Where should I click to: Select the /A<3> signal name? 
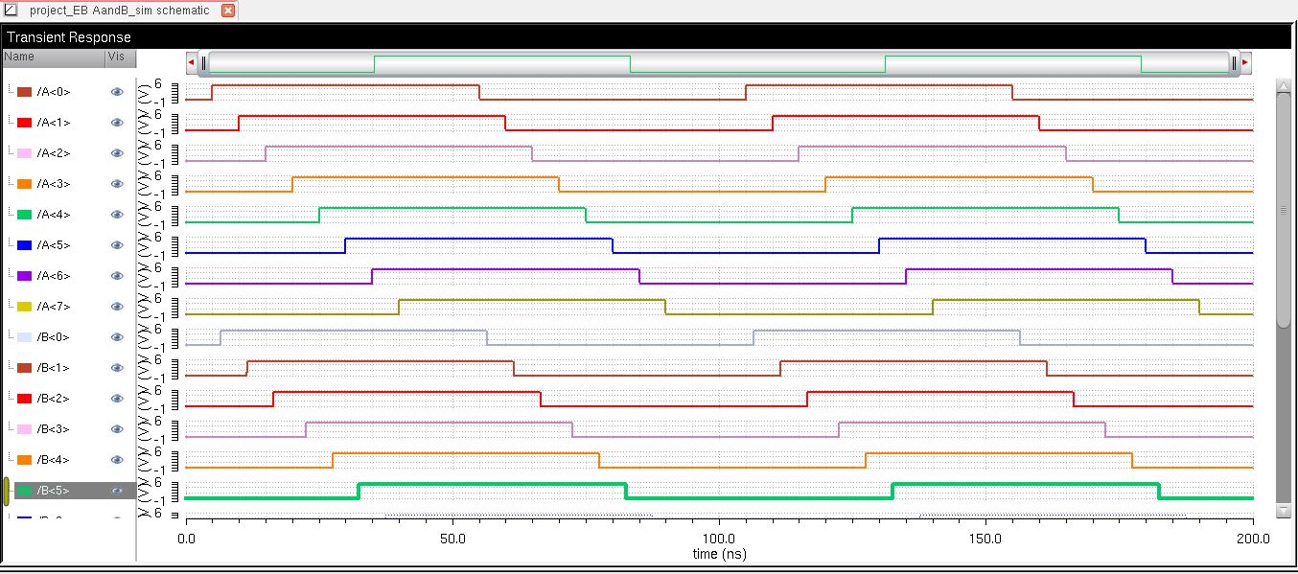[x=53, y=184]
